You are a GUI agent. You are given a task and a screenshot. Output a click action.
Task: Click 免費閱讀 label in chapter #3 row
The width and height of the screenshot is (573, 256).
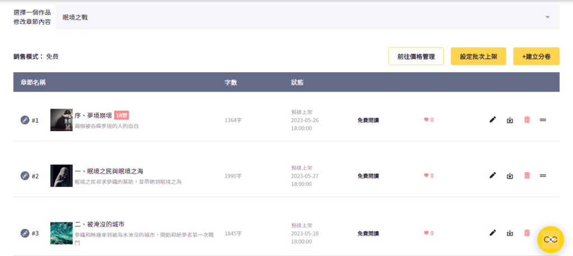368,233
